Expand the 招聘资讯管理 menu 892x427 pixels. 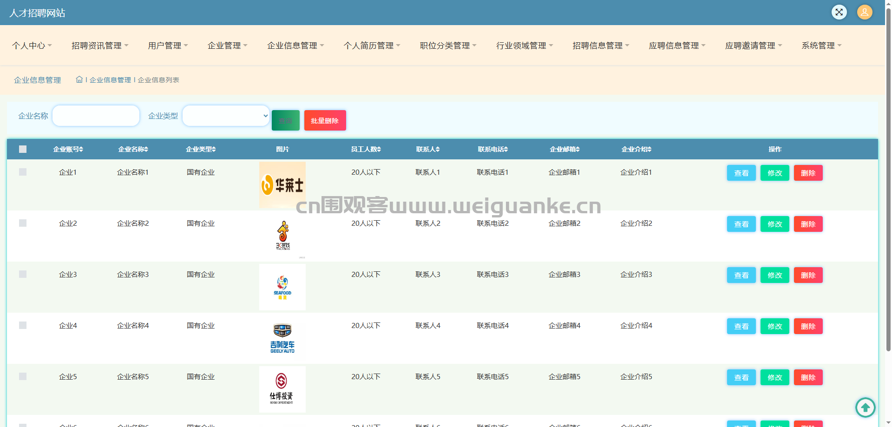[100, 46]
